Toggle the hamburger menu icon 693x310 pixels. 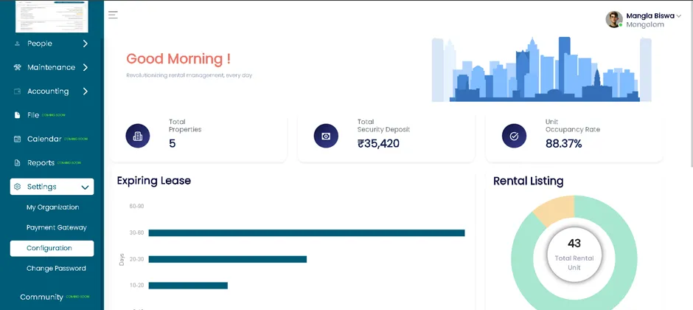click(x=113, y=15)
